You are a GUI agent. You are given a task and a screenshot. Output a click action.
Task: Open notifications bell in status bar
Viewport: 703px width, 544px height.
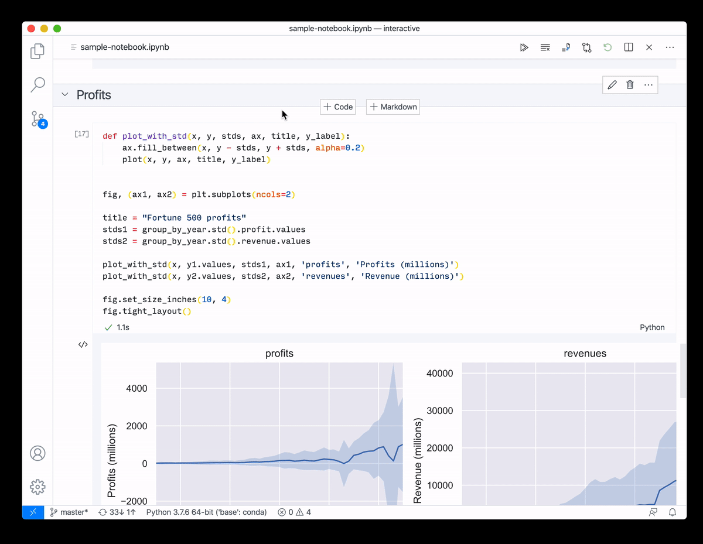pyautogui.click(x=673, y=512)
